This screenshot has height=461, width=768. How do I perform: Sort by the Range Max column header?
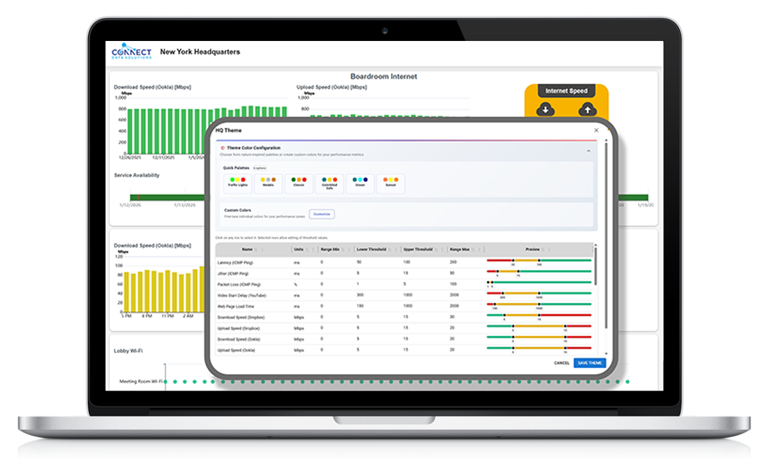460,250
